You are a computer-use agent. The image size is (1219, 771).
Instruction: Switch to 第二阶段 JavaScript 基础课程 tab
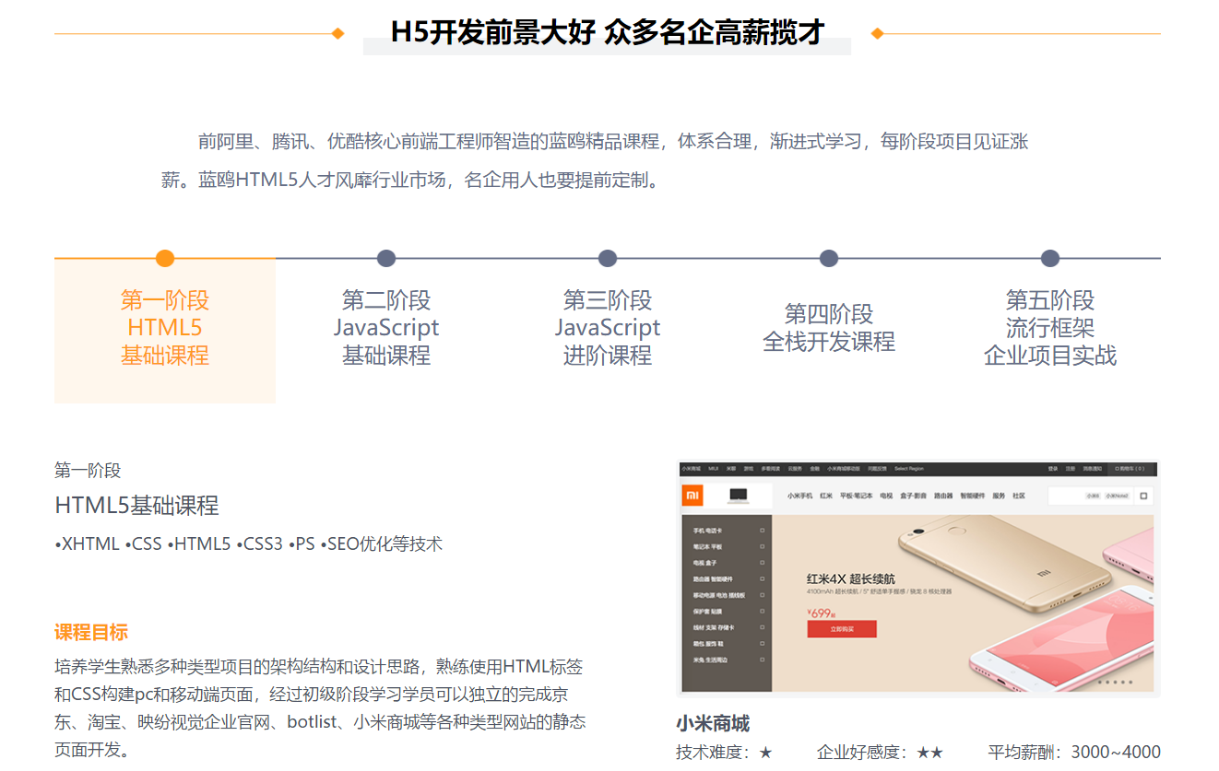click(386, 330)
